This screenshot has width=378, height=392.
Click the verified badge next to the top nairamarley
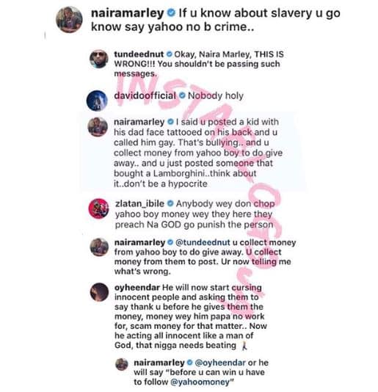tap(171, 12)
